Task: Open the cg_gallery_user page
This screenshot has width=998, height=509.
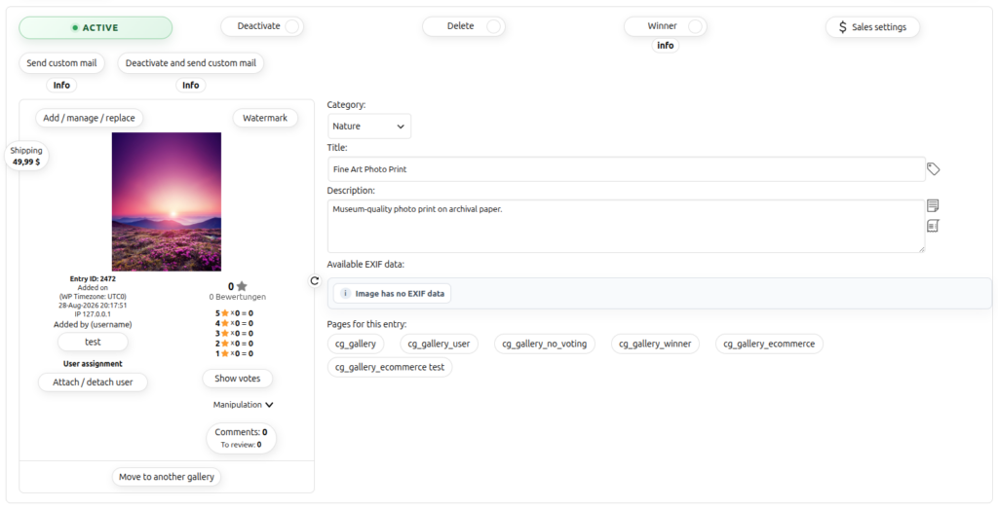Action: (440, 344)
